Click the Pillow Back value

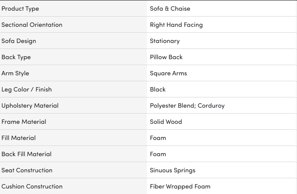click(166, 57)
